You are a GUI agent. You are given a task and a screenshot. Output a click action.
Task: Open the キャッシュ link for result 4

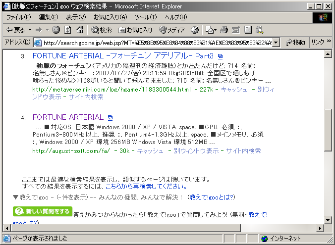tap(150, 151)
